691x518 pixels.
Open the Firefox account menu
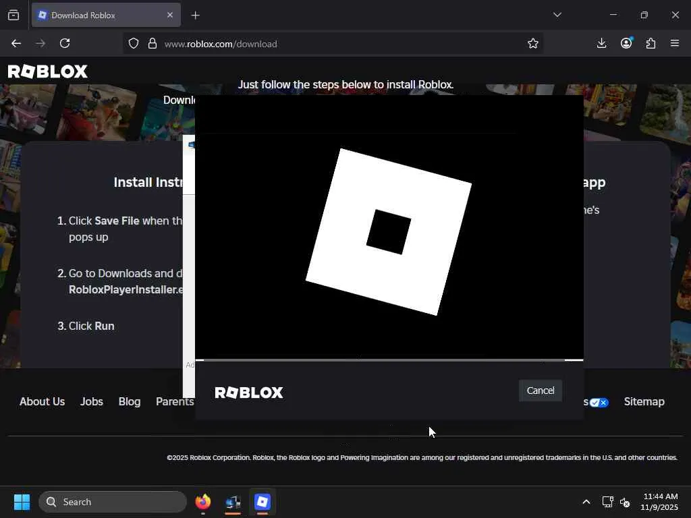(x=626, y=43)
